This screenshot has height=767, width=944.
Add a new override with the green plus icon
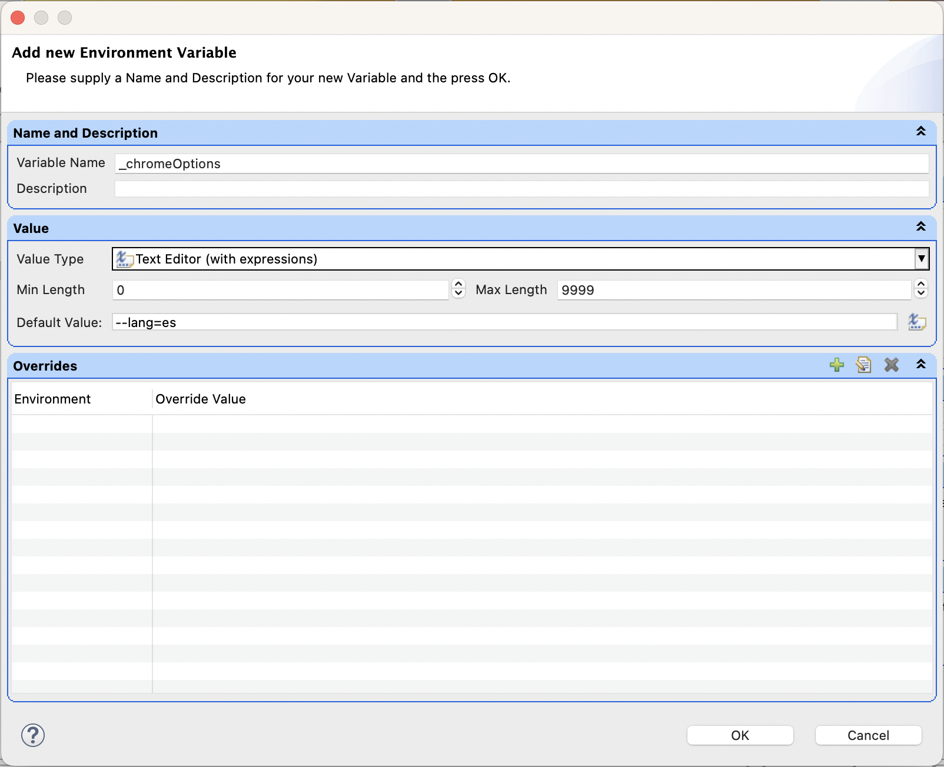coord(836,365)
